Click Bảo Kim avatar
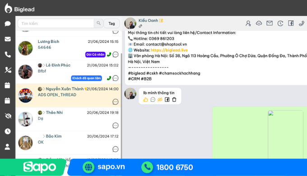This screenshot has width=307, height=176. click(25, 143)
